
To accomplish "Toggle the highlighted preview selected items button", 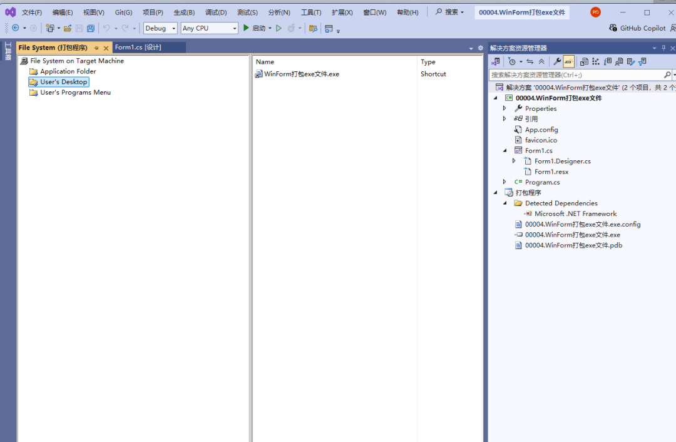I will click(x=568, y=61).
